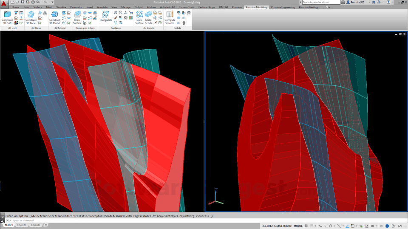
Task: Toggle MODEL space button in status bar
Action: (298, 226)
